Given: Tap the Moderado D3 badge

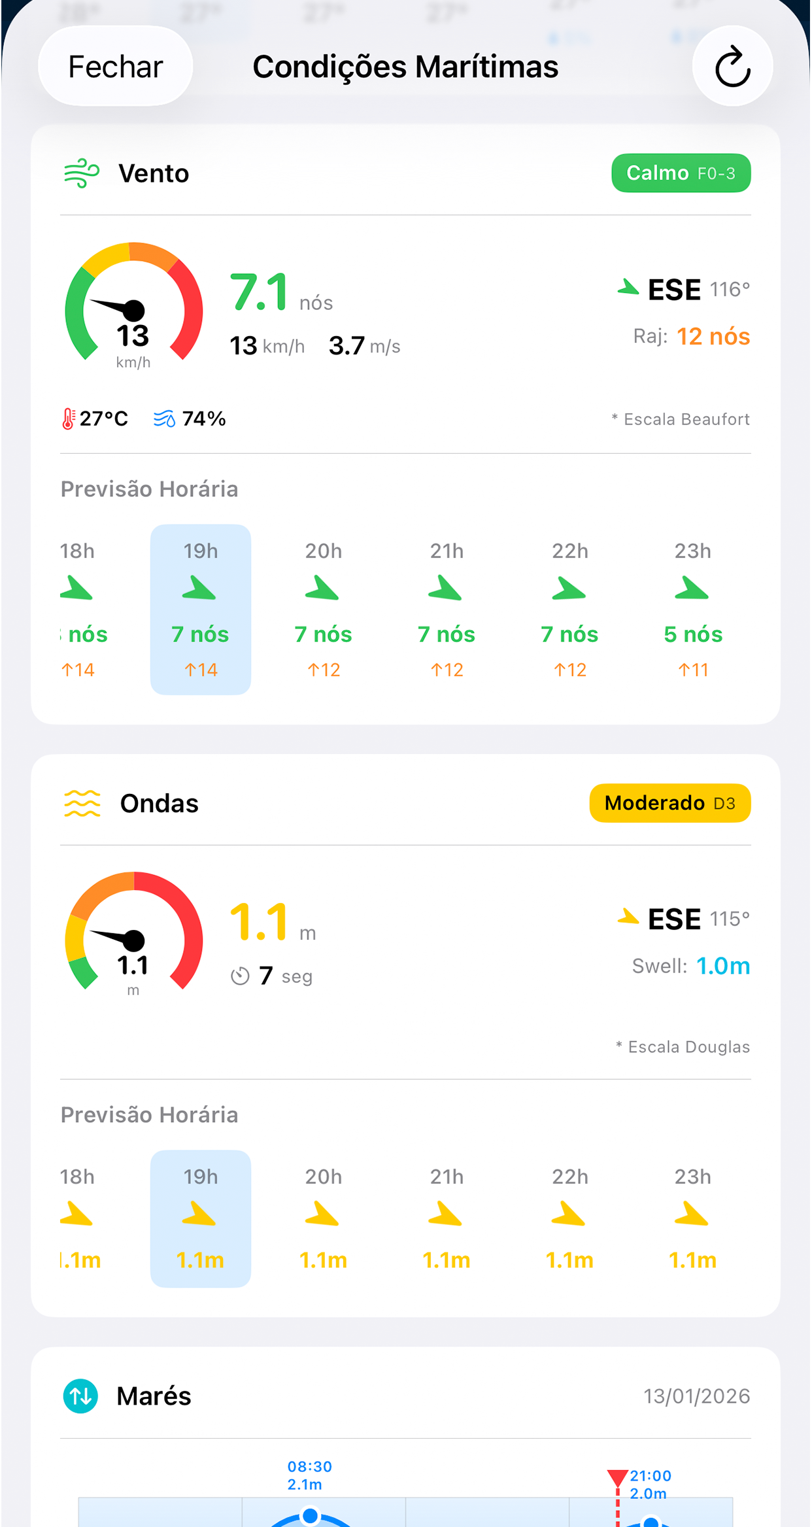Looking at the screenshot, I should coord(669,803).
